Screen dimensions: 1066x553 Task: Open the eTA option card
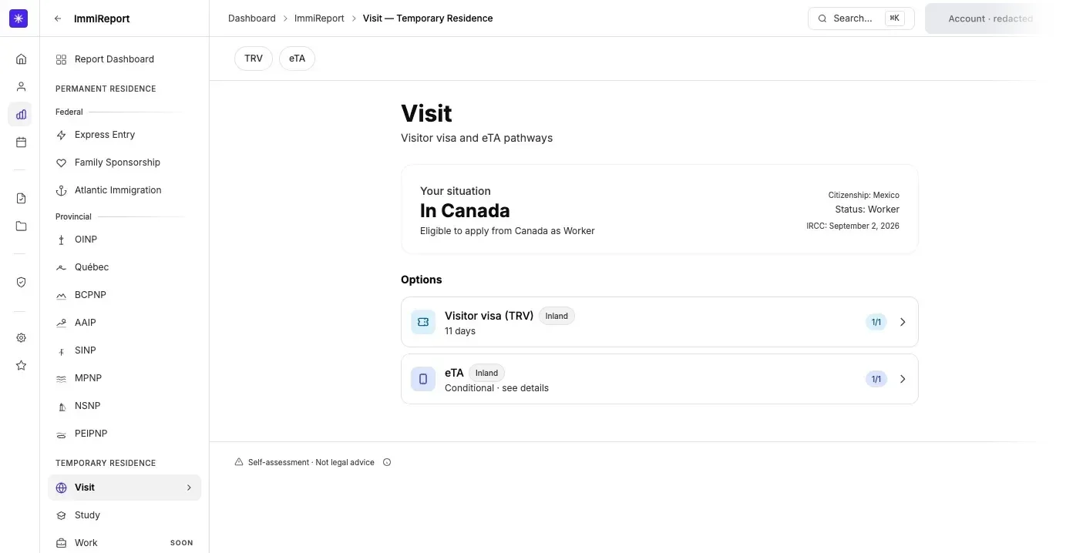pyautogui.click(x=659, y=379)
